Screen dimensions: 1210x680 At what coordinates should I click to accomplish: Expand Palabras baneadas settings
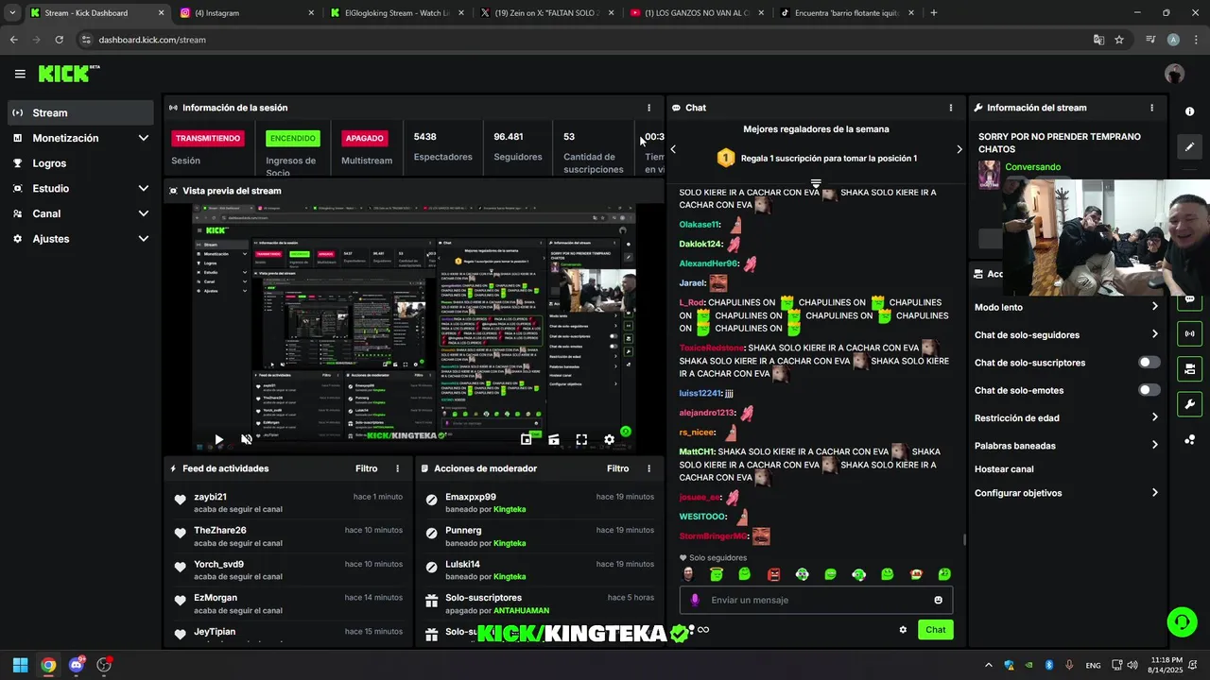point(1066,445)
